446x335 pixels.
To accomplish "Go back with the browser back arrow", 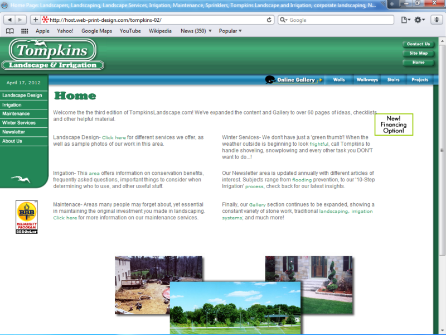I will (x=9, y=20).
